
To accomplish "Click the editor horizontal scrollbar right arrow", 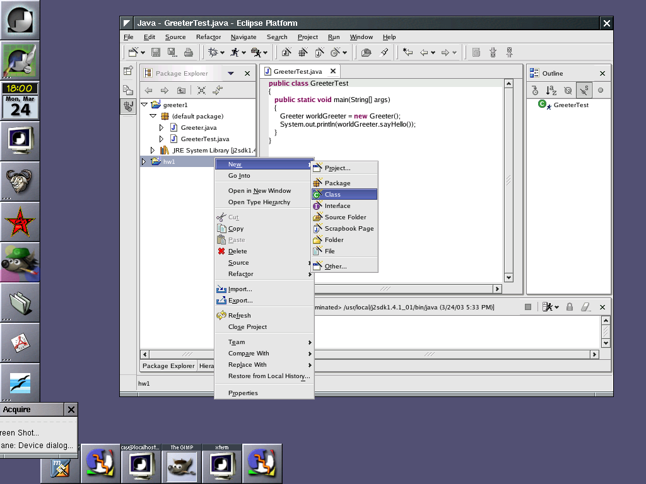I will 497,289.
